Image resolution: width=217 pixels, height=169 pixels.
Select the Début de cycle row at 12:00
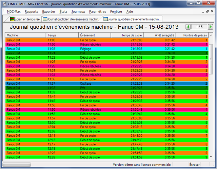[107, 122]
